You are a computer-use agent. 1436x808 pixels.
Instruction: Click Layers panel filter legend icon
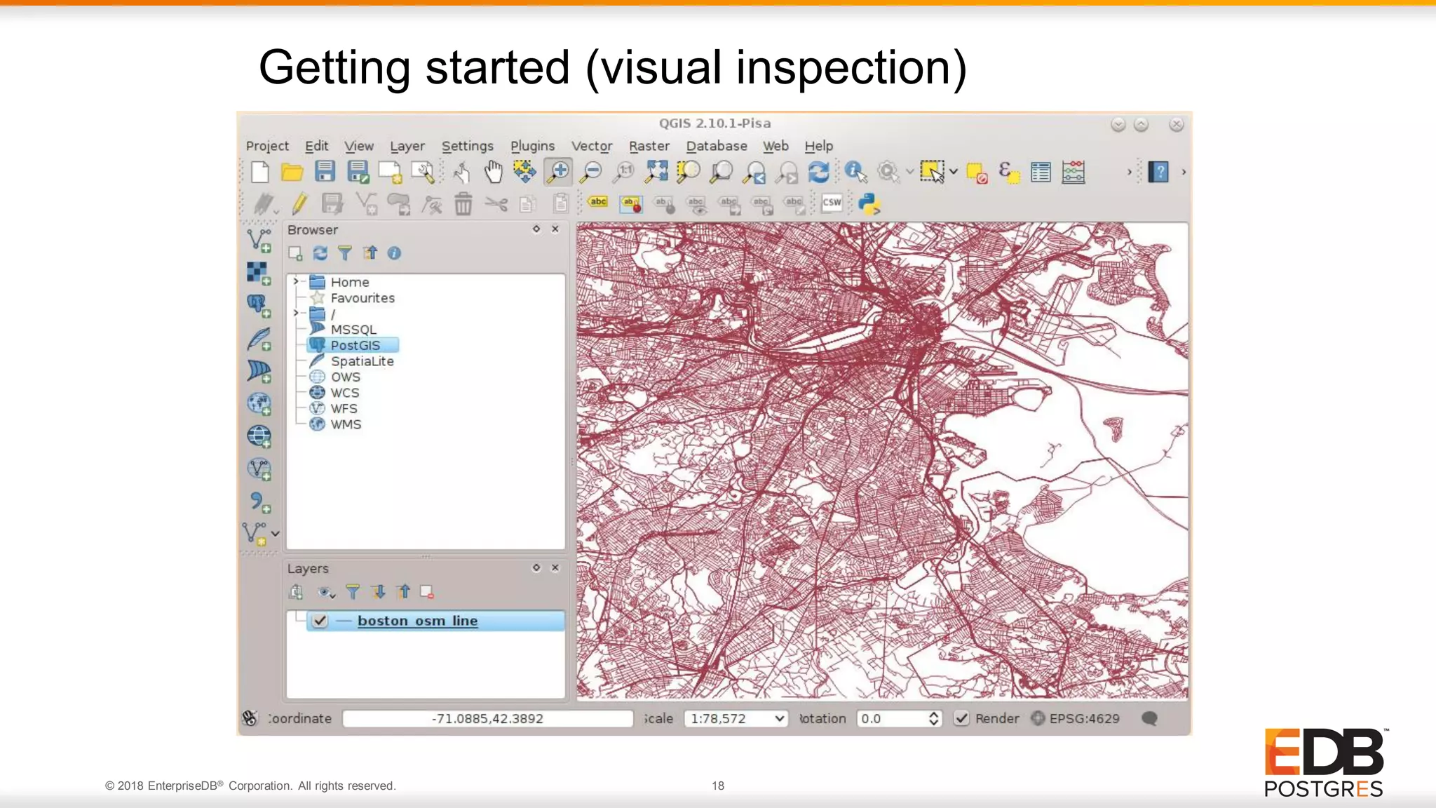coord(353,592)
